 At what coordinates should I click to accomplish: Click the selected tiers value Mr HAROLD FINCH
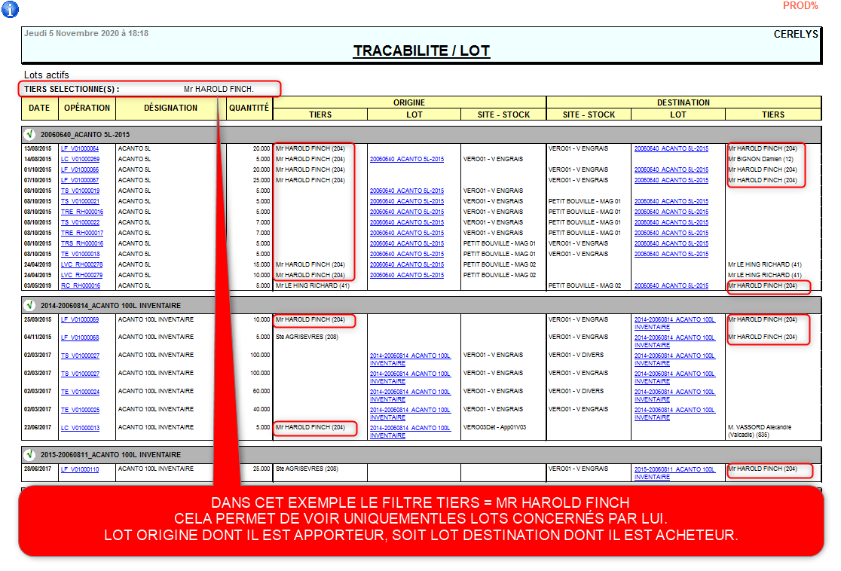point(219,89)
